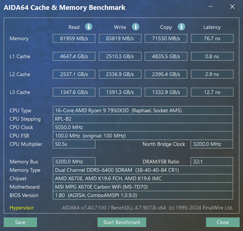The image size is (243, 231).
Task: Select L3 Cache Read 1347.6 GB/s
Action: tap(74, 92)
